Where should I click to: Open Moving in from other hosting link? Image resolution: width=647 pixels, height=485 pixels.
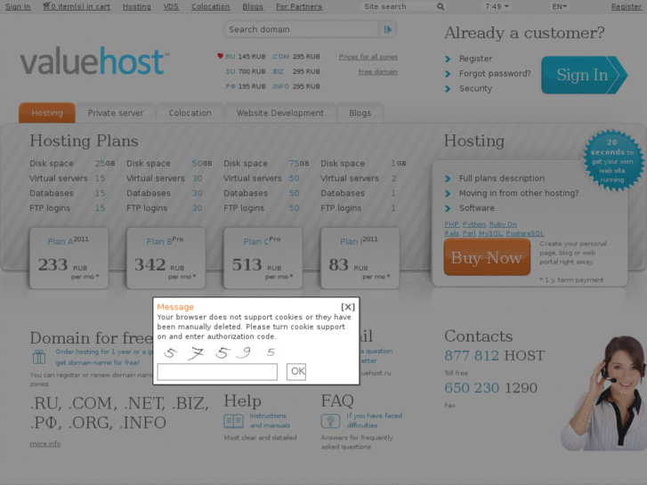[x=519, y=193]
